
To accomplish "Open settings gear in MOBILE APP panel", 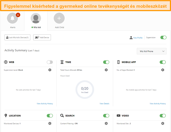I will point(163,70).
